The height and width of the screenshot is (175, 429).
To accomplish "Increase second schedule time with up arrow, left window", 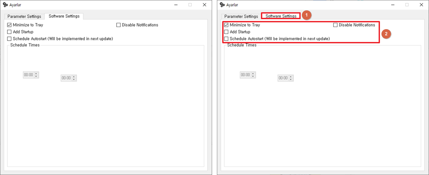I will coord(74,77).
